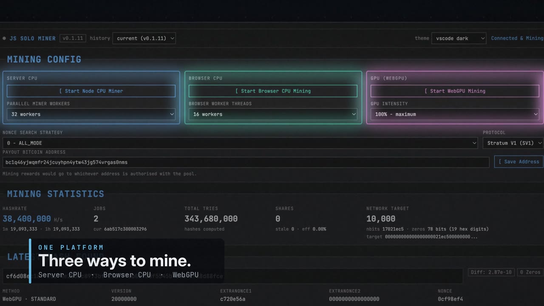Open the parallel miner workers dropdown

click(91, 114)
